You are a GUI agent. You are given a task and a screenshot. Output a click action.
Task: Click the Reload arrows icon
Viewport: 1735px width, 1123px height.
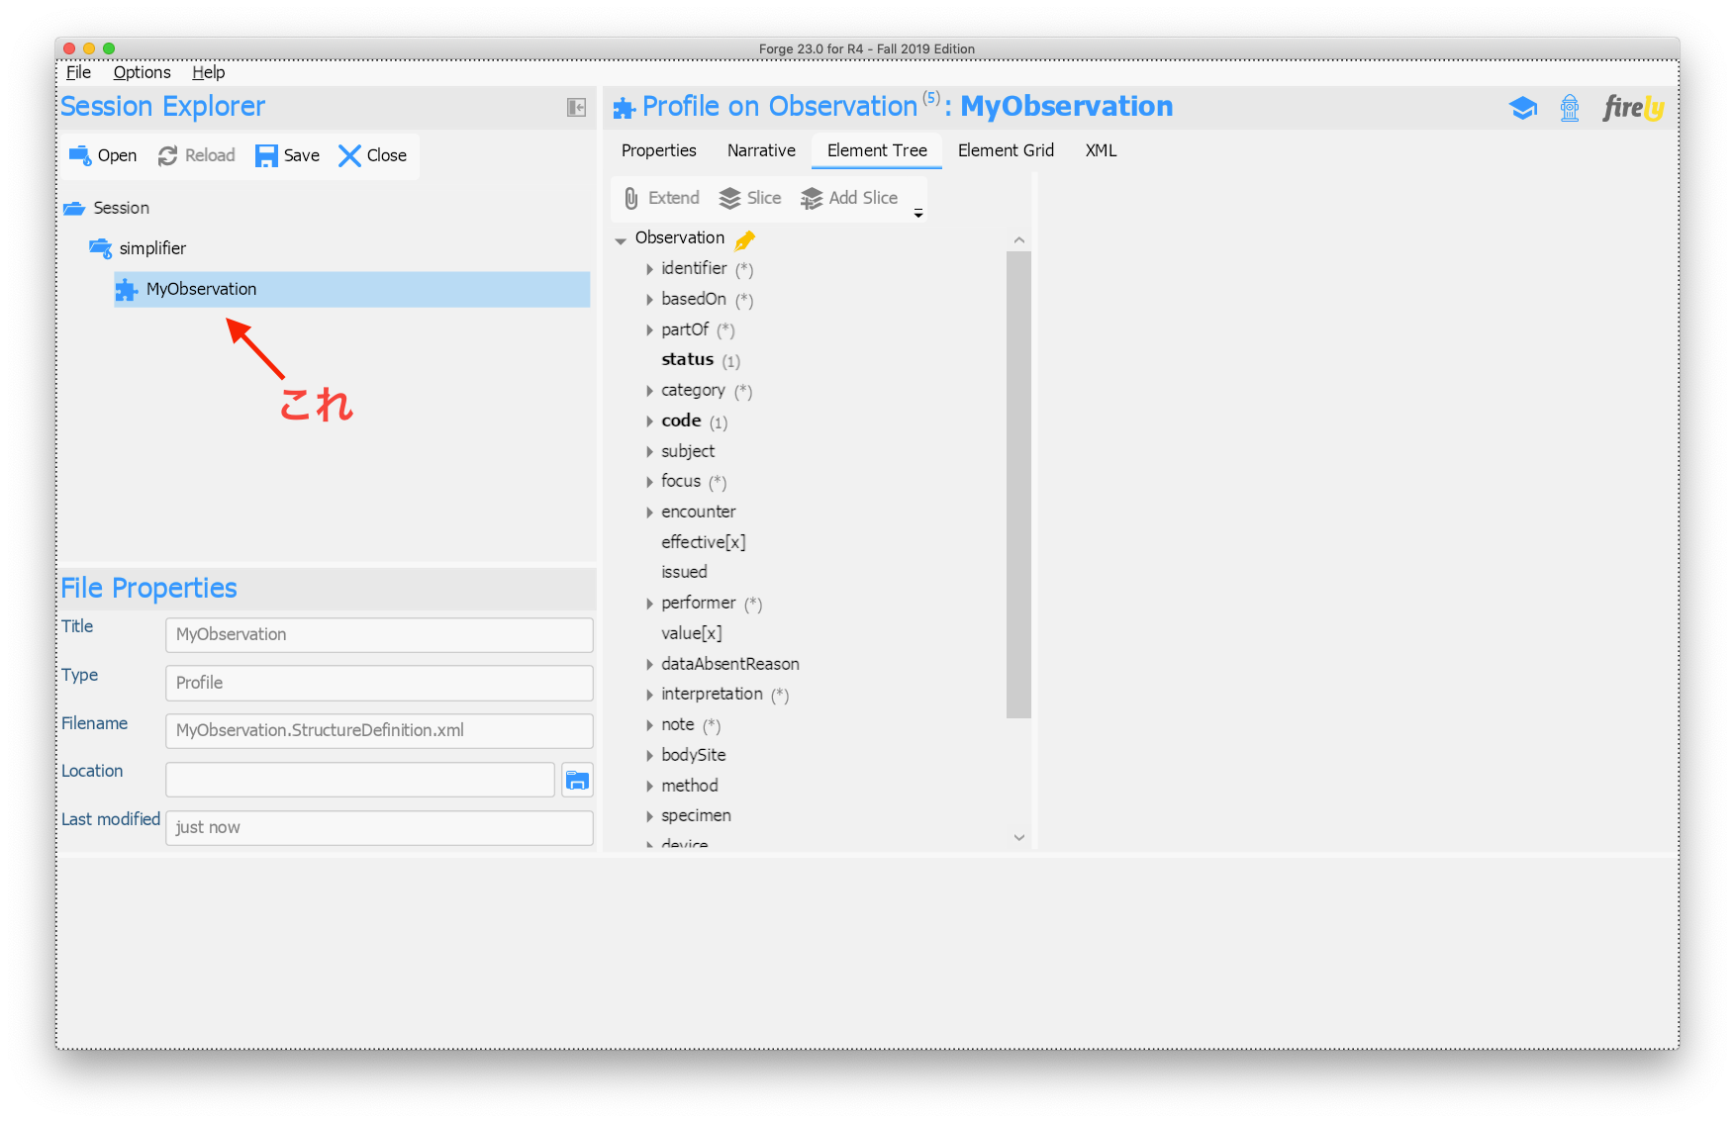pos(168,155)
